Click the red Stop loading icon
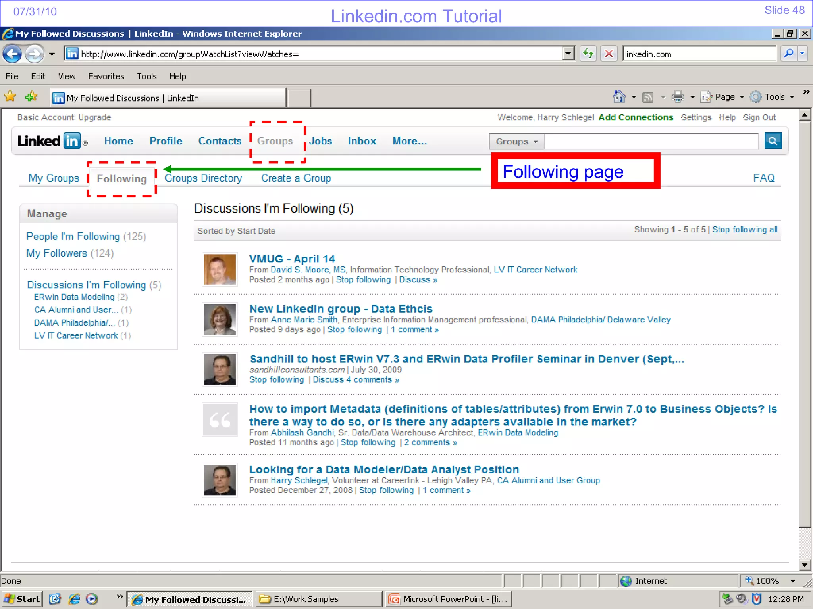 point(609,54)
